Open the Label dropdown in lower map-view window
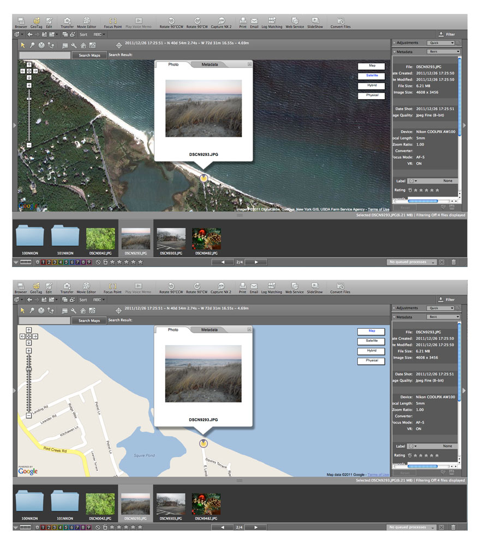This screenshot has width=479, height=542. pyautogui.click(x=412, y=446)
